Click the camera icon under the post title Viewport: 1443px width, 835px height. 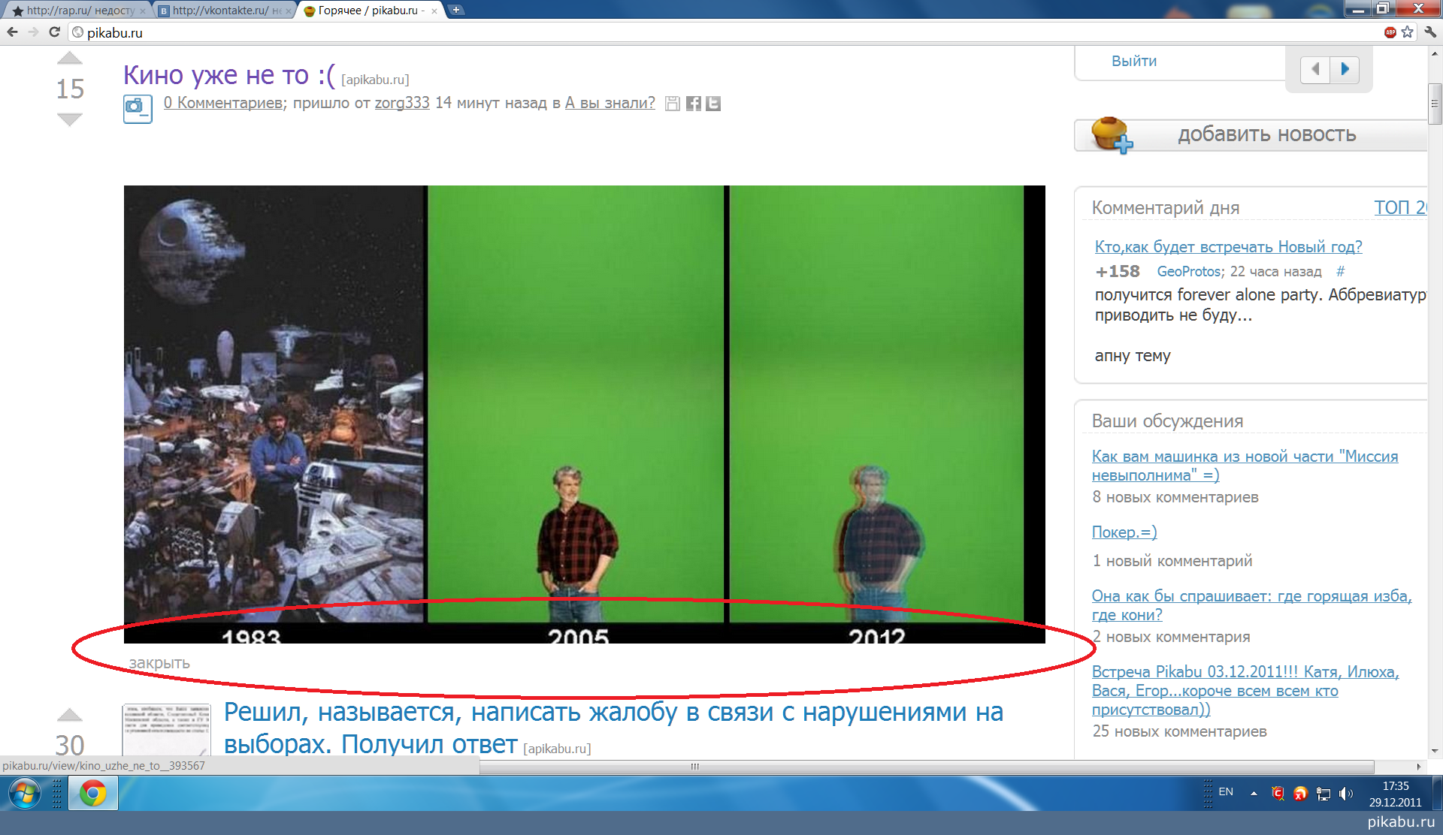(x=138, y=108)
